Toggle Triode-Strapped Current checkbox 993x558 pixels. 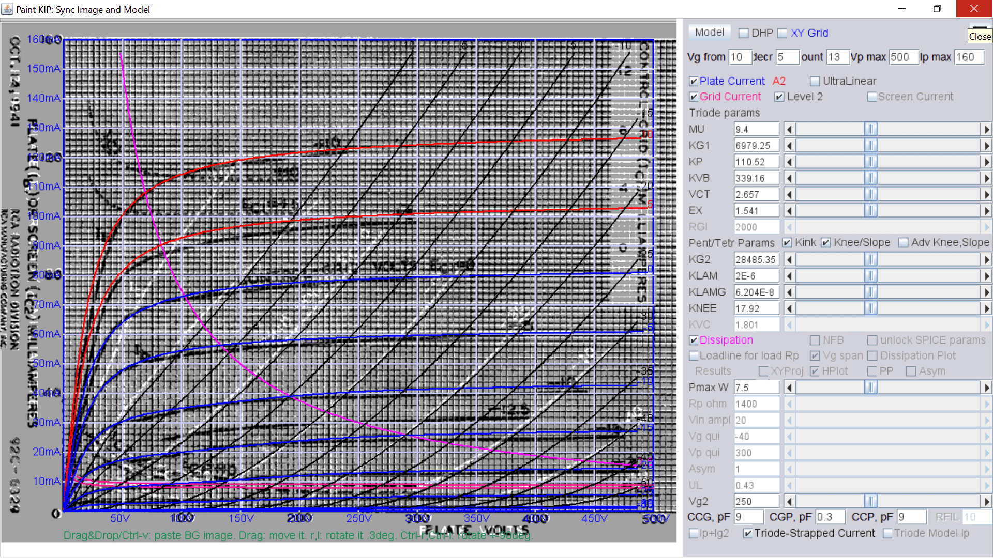pyautogui.click(x=748, y=533)
